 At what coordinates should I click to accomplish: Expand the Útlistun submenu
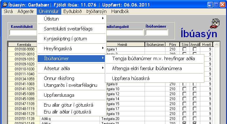click(x=72, y=19)
